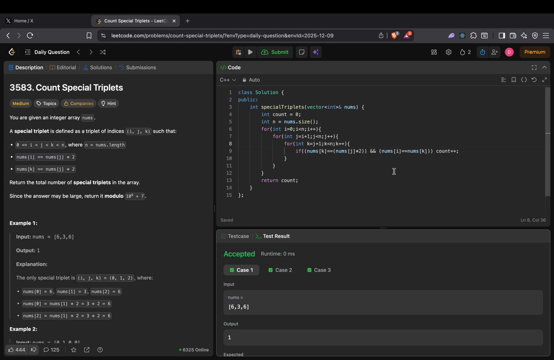554x360 pixels.
Task: Open the layout grid icon
Action: tap(434, 52)
